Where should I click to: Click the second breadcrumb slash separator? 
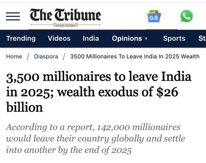64,57
